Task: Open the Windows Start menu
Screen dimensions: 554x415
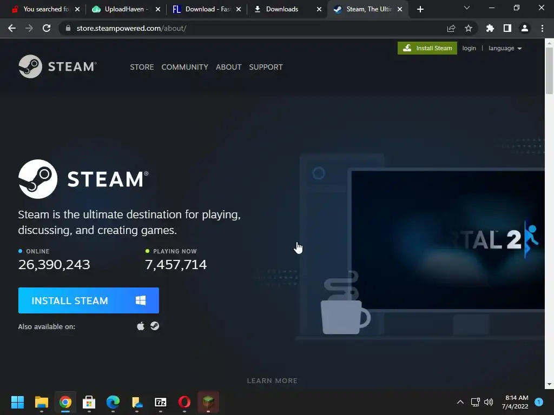Action: [x=17, y=401]
